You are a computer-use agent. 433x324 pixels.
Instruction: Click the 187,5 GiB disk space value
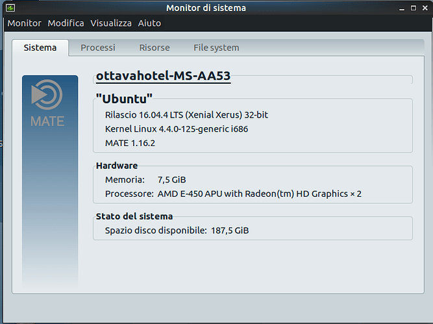click(x=230, y=231)
